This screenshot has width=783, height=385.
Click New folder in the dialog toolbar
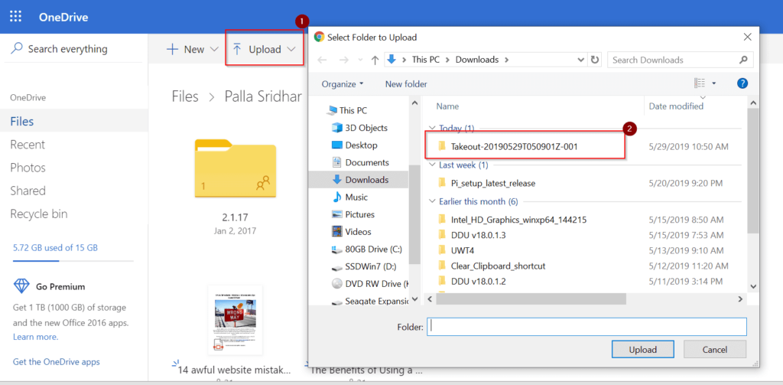[406, 84]
